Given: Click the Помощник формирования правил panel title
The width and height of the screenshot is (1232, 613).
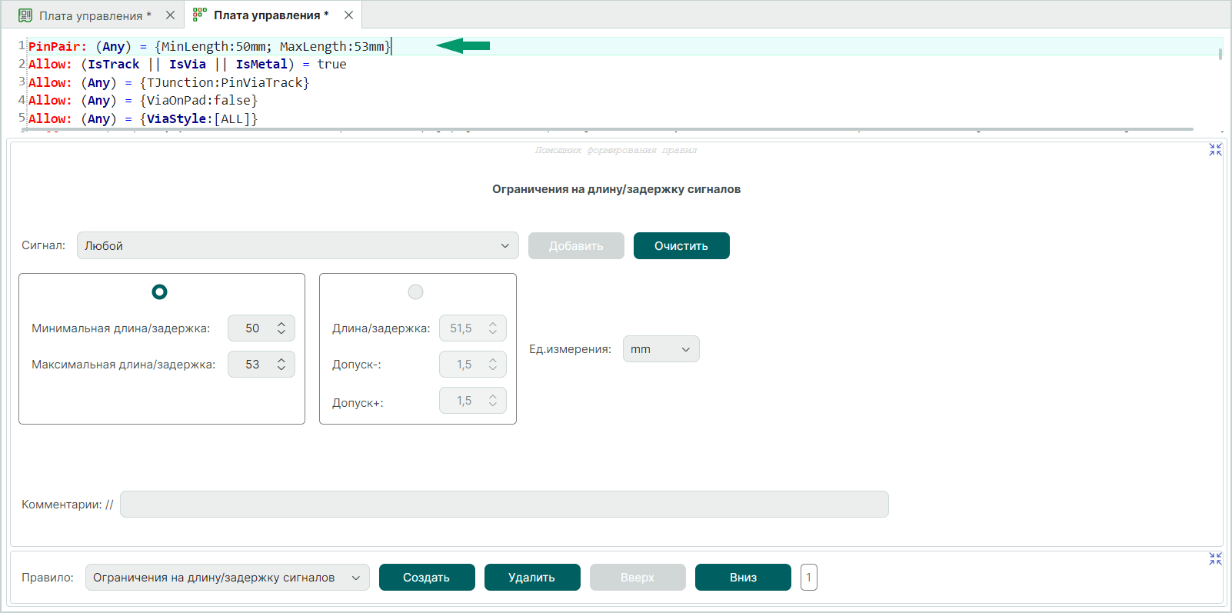Looking at the screenshot, I should coord(616,150).
